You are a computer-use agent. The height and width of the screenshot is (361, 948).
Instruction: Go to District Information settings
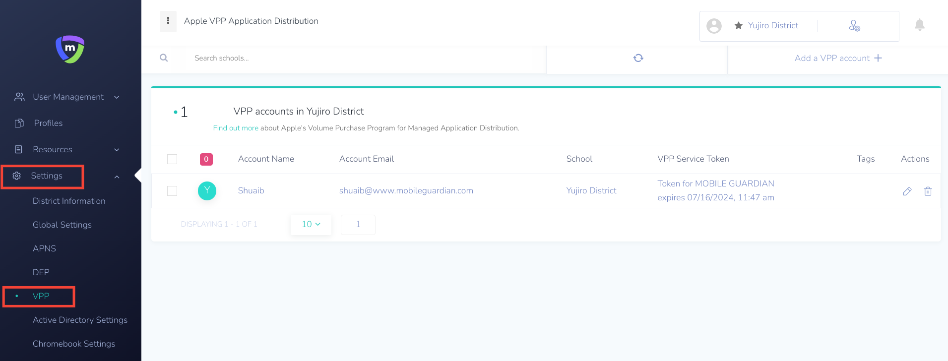point(69,201)
